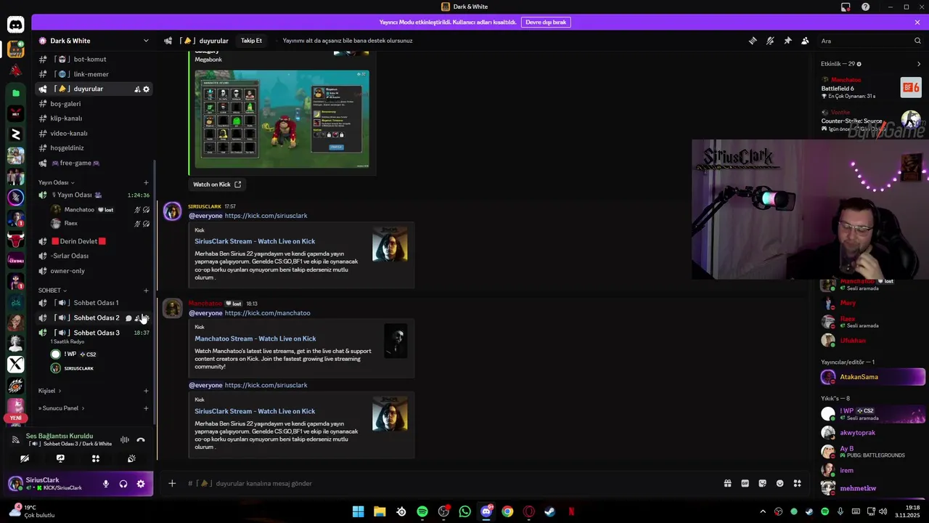
Task: Open mehmetkw member profile
Action: pos(872,488)
